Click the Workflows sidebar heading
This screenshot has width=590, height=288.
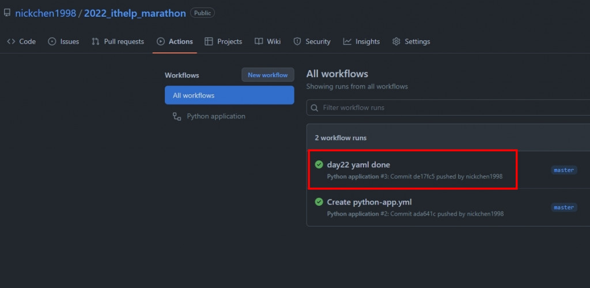181,75
